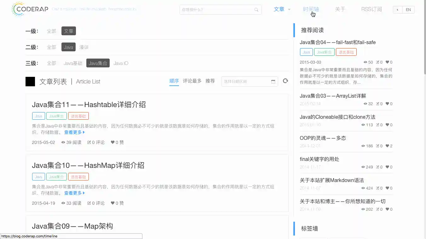Open the 选择日期区间 date range picker
Viewport: 426px width, 239px height.
[250, 82]
